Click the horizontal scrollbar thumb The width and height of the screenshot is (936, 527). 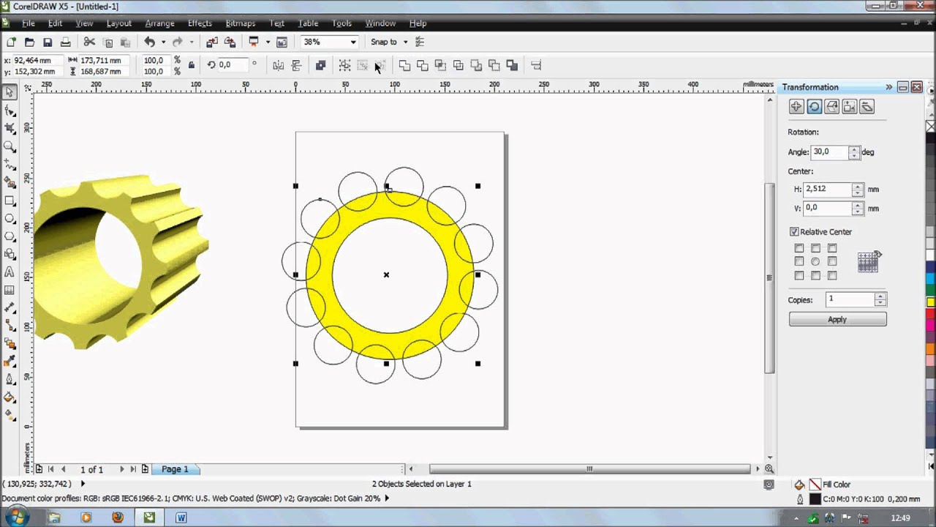pos(589,469)
